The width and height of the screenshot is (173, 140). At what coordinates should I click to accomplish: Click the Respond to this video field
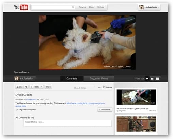pos(68,123)
